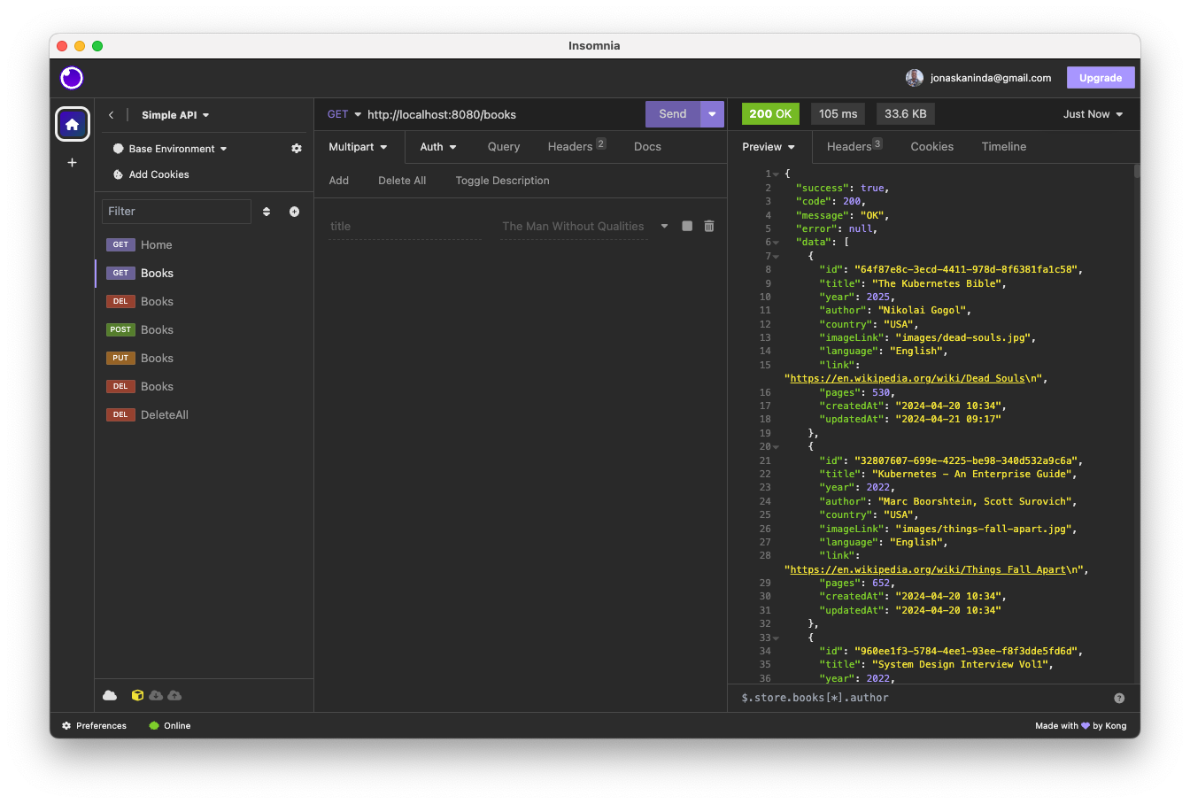Switch to the Query tab
The height and width of the screenshot is (804, 1190).
tap(504, 147)
